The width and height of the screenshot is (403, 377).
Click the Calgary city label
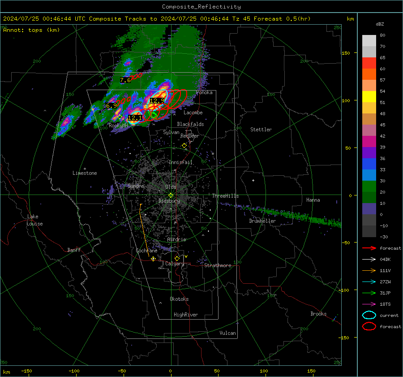point(175,264)
